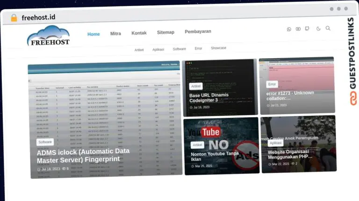Open the GitHub profile icon
The width and height of the screenshot is (359, 201).
[307, 29]
